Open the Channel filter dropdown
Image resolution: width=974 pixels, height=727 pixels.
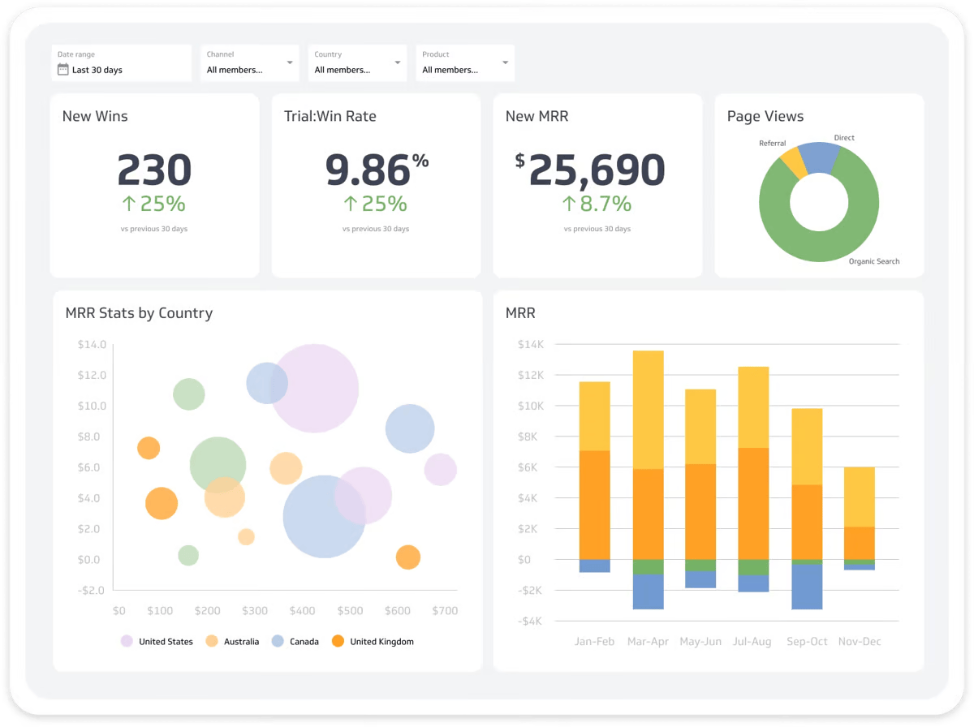[x=288, y=62]
